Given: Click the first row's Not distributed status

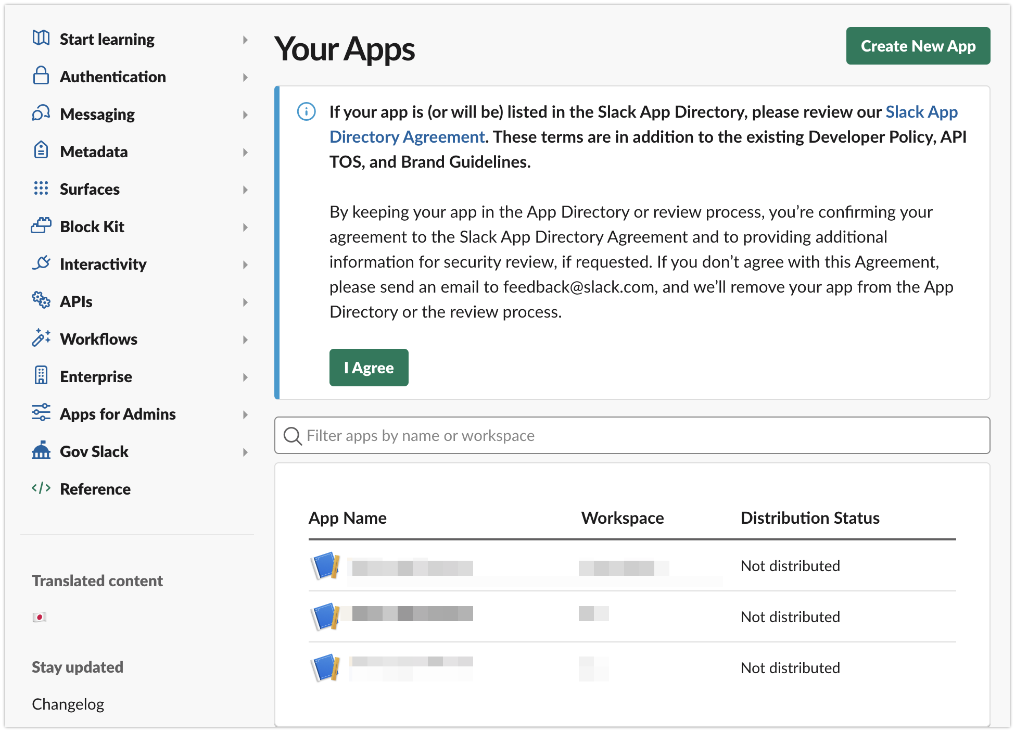Looking at the screenshot, I should (790, 566).
